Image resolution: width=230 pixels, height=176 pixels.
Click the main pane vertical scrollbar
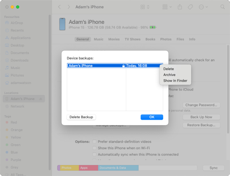[228, 89]
